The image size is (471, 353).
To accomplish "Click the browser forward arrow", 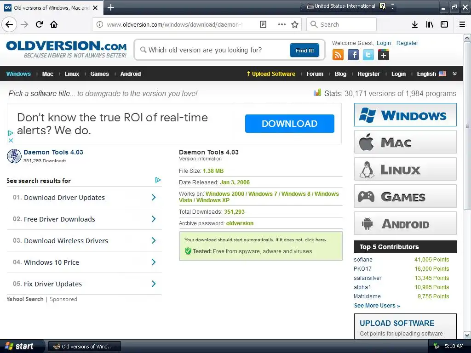I will (24, 24).
